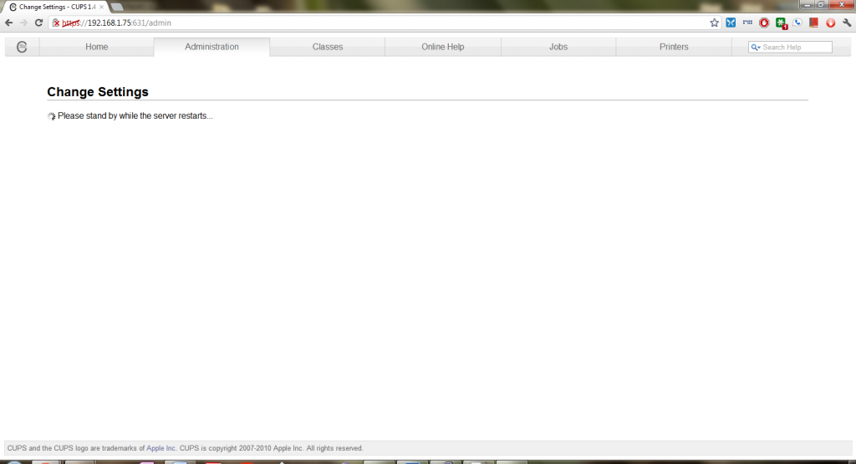Open the Chrome wrench menu

(x=847, y=23)
